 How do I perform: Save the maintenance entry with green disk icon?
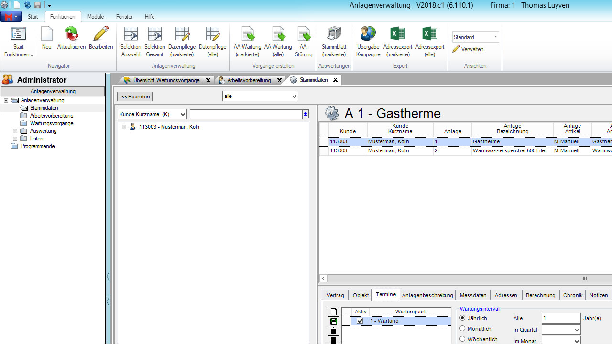(x=334, y=322)
